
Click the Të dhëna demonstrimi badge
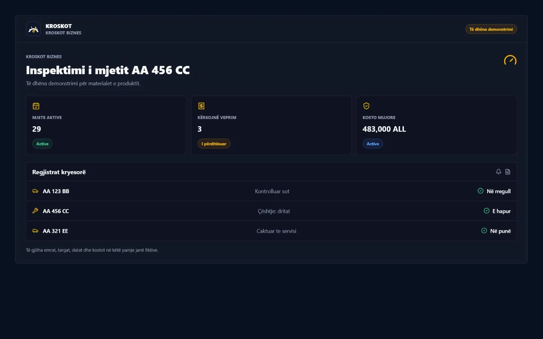coord(491,29)
